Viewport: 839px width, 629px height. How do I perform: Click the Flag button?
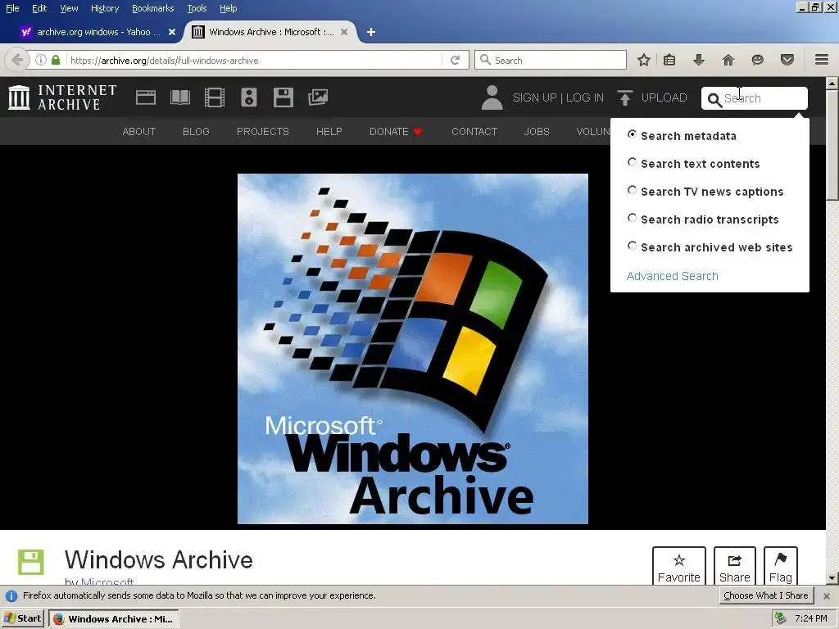[x=781, y=567]
